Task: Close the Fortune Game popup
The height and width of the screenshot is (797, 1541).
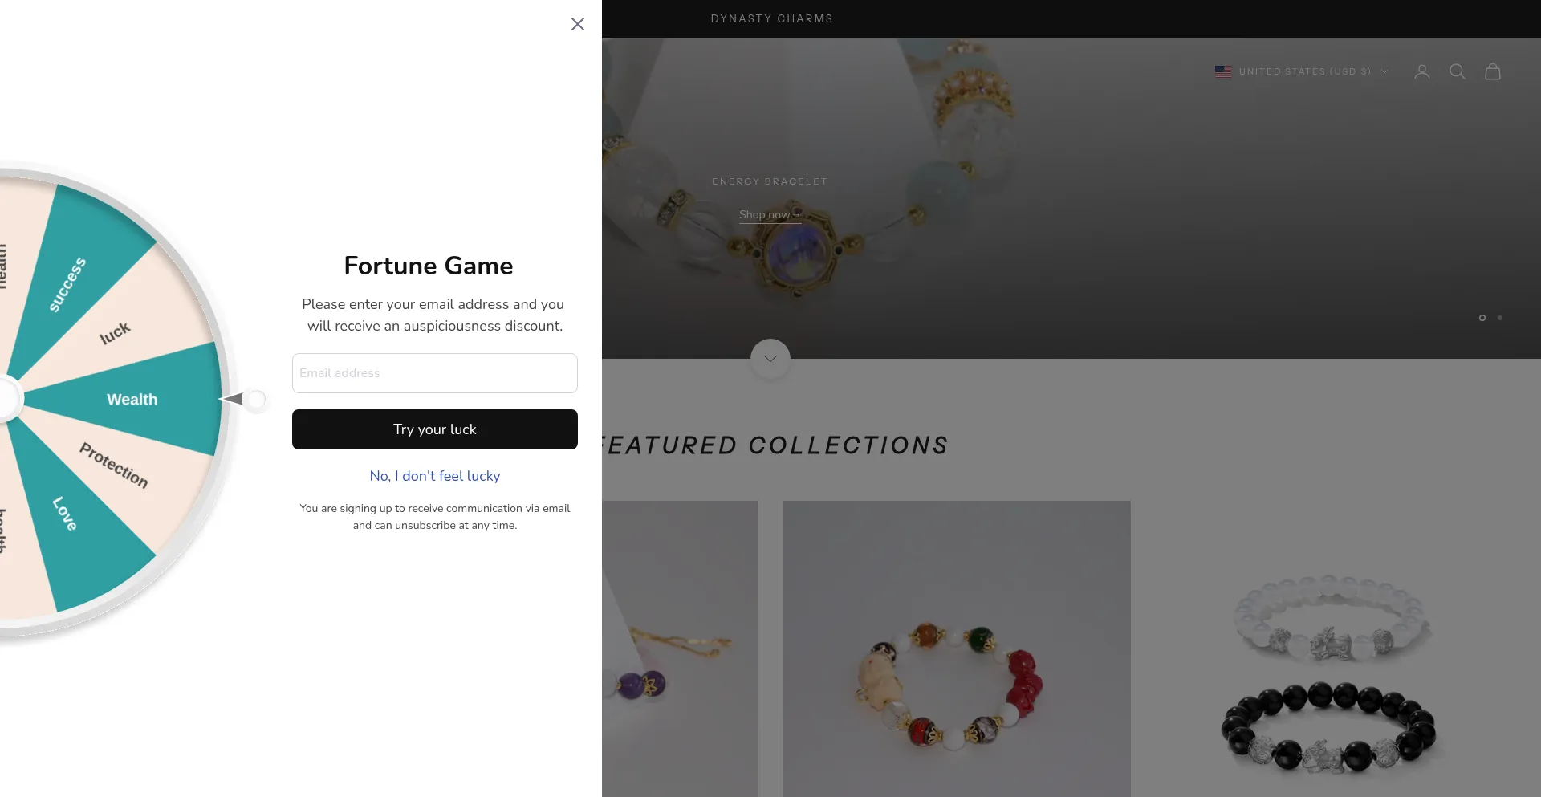Action: 578,24
